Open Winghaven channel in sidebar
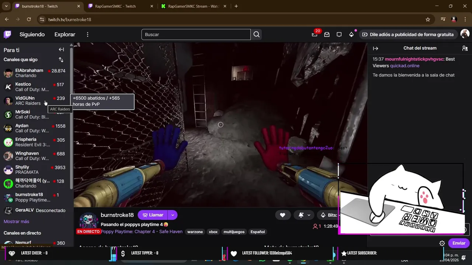Viewport: 472px width, 265px height. tap(34, 156)
